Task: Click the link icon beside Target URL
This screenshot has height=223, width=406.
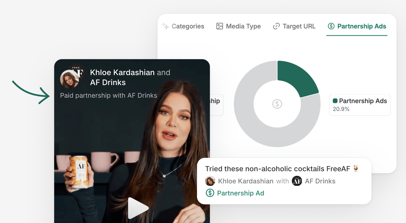Action: coord(276,26)
